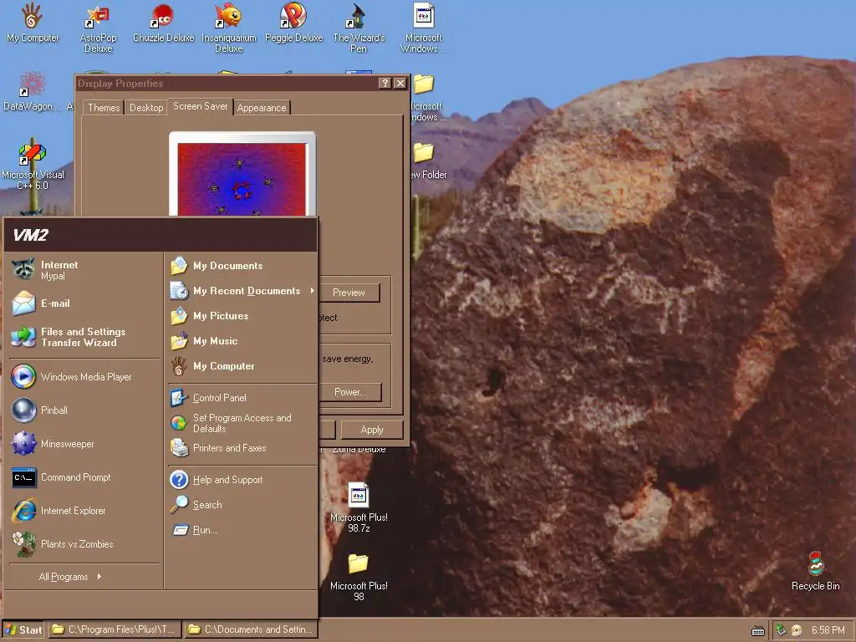Viewport: 856px width, 642px height.
Task: Click Apply in Display Properties
Action: pos(372,430)
